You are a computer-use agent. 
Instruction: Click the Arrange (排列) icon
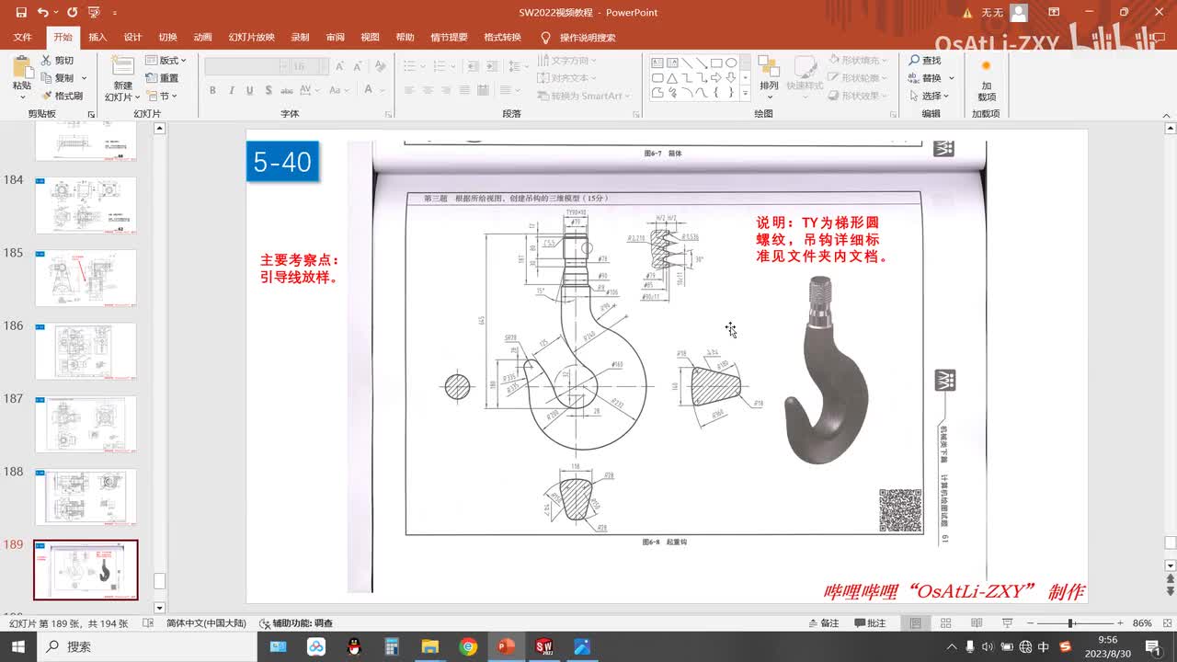point(769,67)
